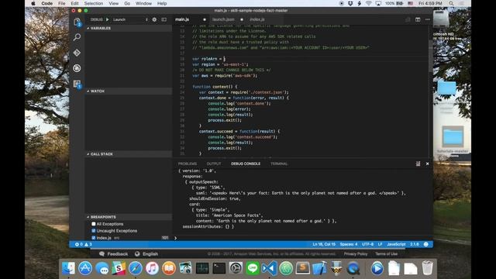
Task: Open the Launch configuration dropdown
Action: pyautogui.click(x=130, y=19)
